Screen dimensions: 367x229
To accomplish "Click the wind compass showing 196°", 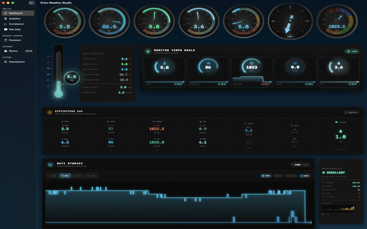I will point(290,21).
